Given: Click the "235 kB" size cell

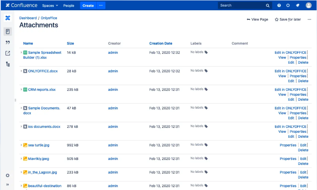Looking at the screenshot, I should (x=73, y=90).
